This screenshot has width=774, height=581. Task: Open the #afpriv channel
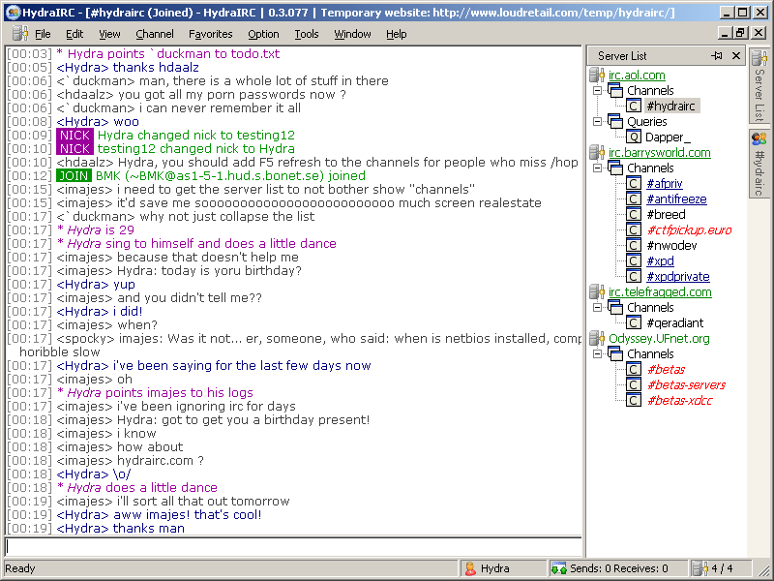665,184
